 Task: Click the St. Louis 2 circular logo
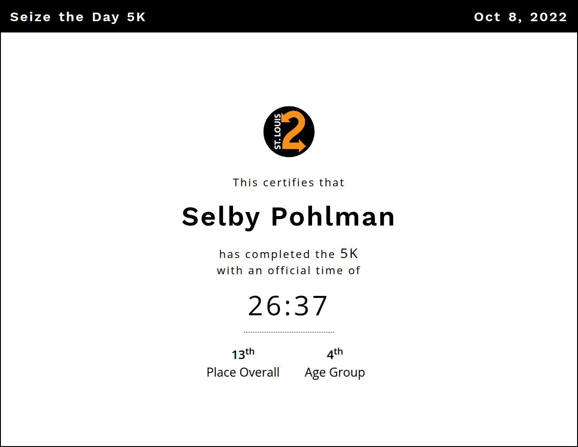[x=289, y=132]
